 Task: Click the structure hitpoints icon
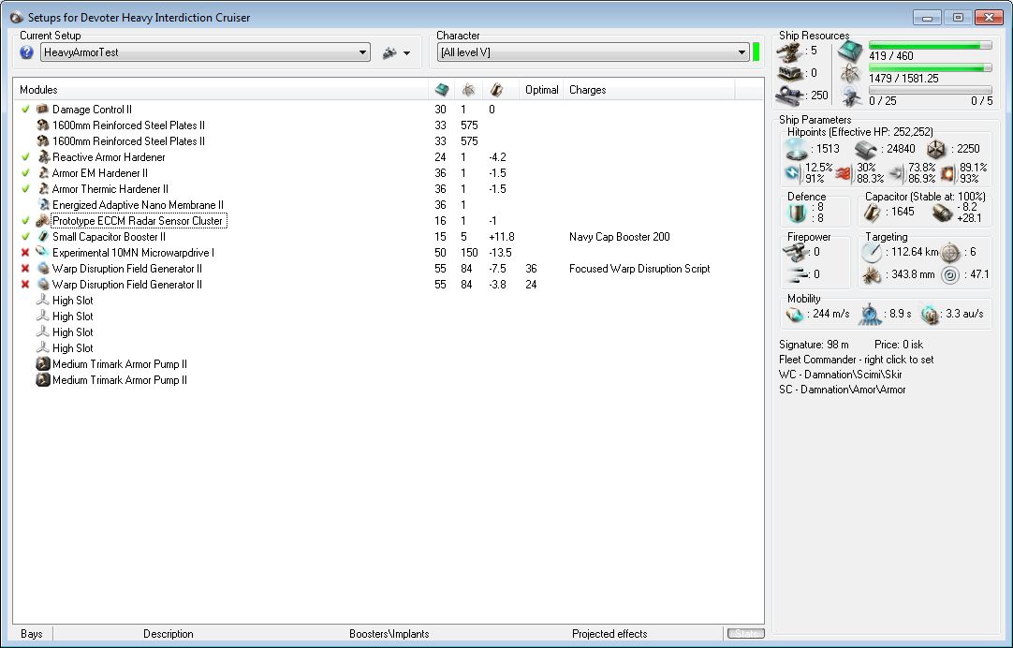(935, 150)
